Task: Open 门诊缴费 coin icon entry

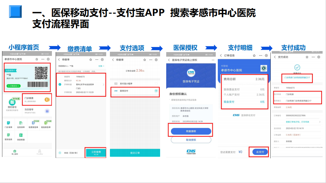Action: (x=47, y=100)
